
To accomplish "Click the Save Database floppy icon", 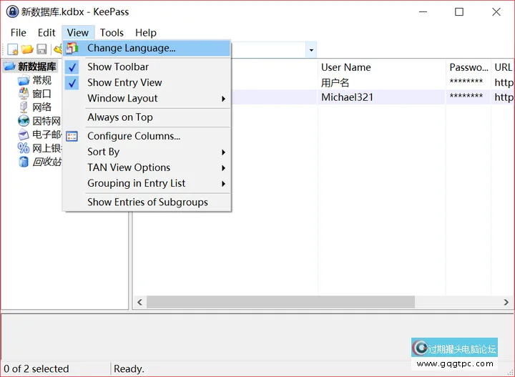I will pyautogui.click(x=41, y=49).
